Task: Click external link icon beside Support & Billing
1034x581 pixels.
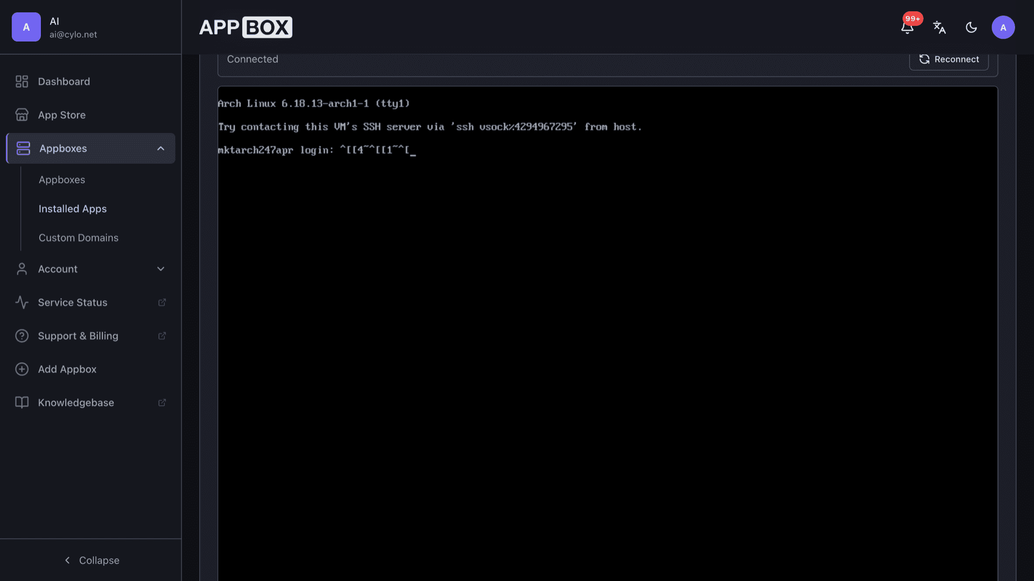Action: (162, 335)
